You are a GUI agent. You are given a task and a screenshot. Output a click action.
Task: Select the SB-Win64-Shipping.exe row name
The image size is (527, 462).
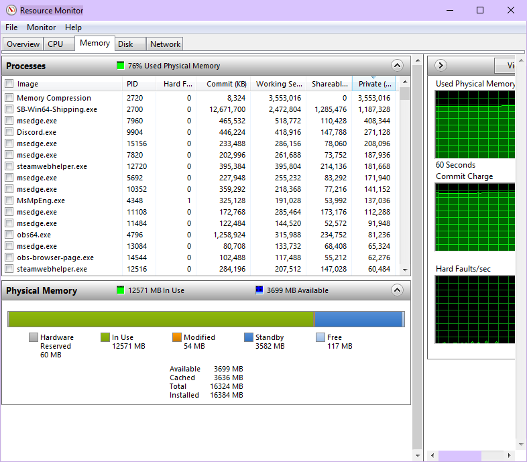pos(57,109)
